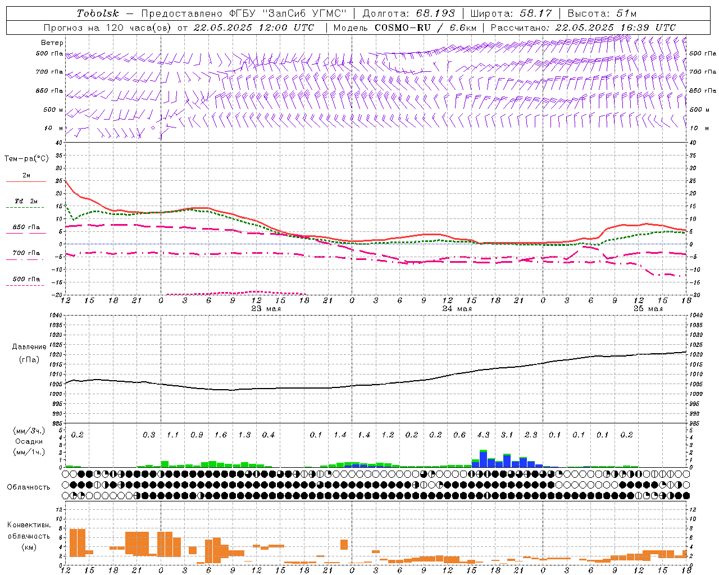Click the 0.6 precipitation value
This screenshot has width=719, height=575.
[x=459, y=435]
